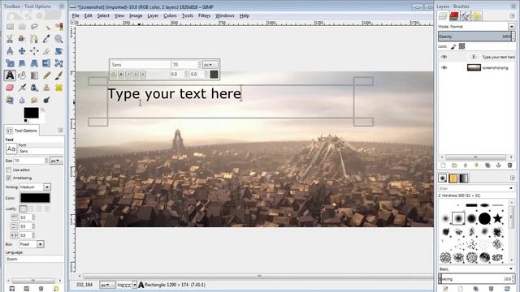The image size is (520, 292).
Task: Select the Scissors Select tool
Action: [10, 39]
